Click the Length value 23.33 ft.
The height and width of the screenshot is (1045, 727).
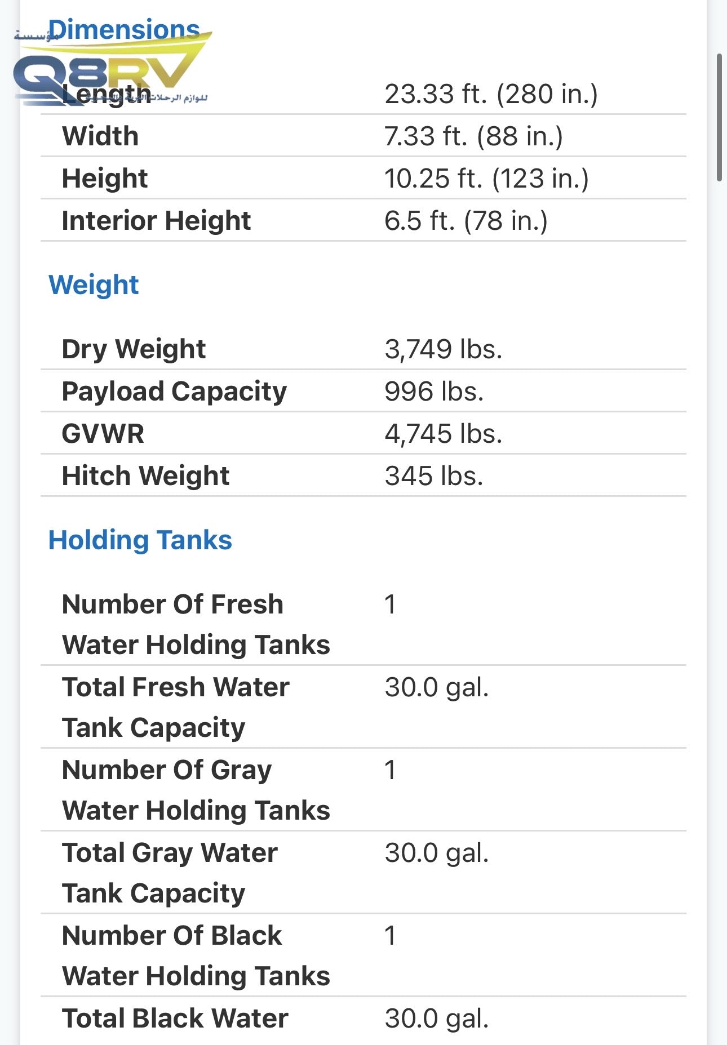[490, 94]
